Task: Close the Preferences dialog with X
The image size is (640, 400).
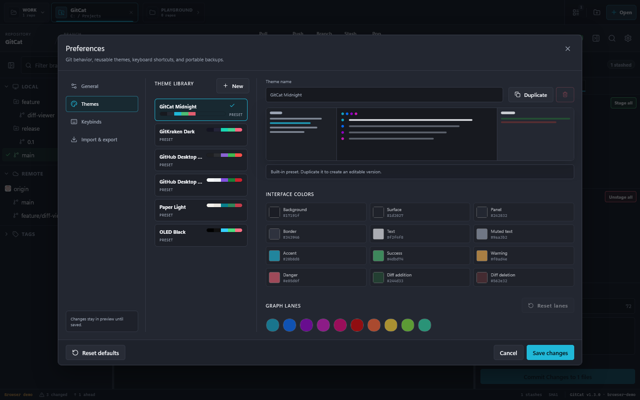Action: tap(568, 48)
